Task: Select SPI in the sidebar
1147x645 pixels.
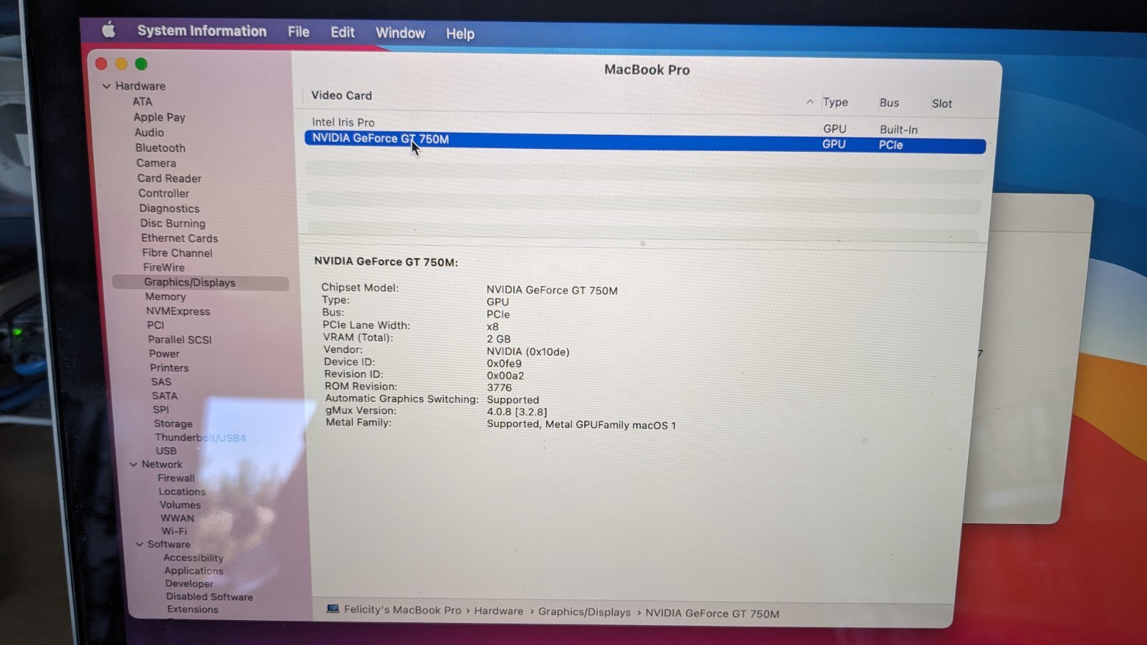Action: [x=161, y=410]
